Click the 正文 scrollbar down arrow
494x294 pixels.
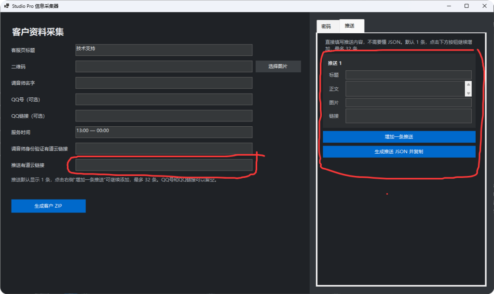tap(468, 93)
